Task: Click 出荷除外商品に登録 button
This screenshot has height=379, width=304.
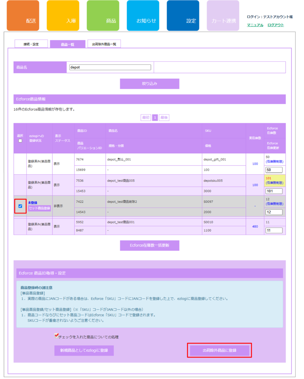Action: coord(219,350)
